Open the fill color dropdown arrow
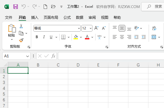Screen dimensions: 164x108 coord(81,37)
